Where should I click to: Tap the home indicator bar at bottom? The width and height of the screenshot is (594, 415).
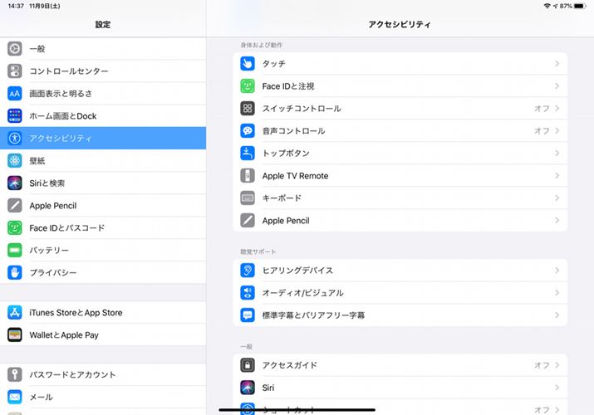click(297, 408)
